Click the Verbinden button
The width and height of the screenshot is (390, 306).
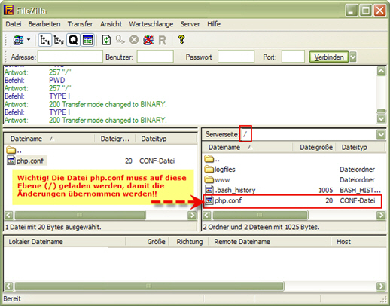(x=329, y=57)
